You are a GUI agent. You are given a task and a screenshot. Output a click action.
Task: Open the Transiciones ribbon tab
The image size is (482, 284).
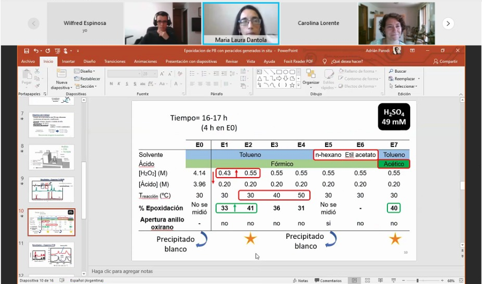coord(115,61)
